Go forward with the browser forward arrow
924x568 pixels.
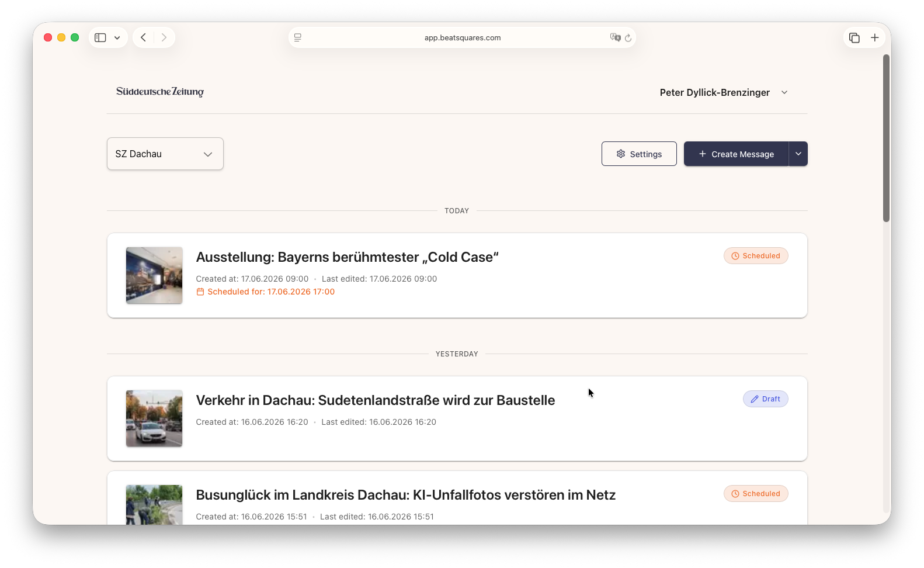[x=164, y=37]
